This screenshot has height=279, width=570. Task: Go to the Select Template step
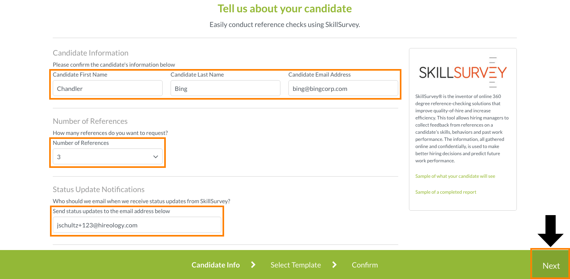point(296,265)
